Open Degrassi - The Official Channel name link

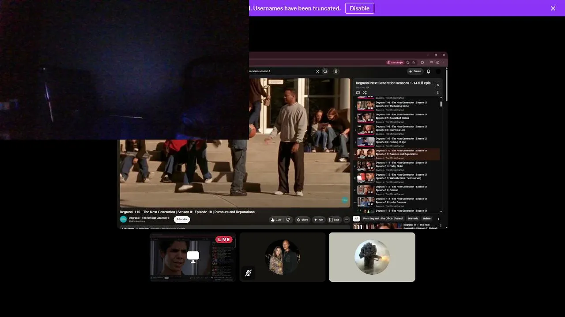click(x=148, y=218)
